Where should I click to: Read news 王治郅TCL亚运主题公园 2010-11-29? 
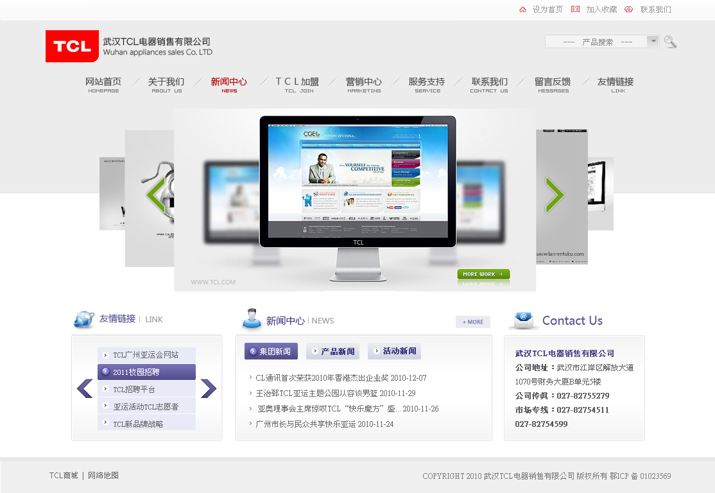(x=336, y=393)
